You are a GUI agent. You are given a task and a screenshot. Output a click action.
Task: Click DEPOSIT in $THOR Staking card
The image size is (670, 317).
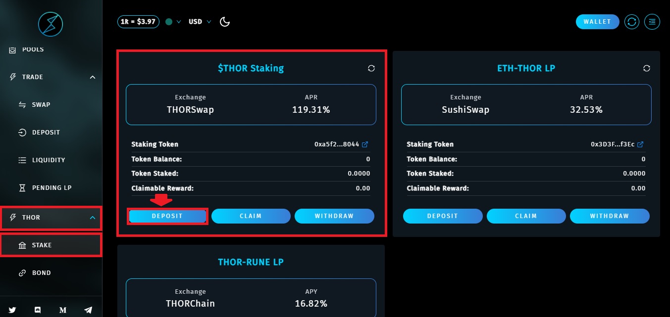167,216
